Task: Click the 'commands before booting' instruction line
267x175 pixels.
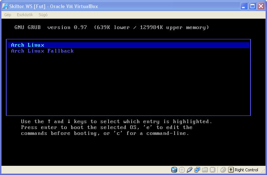Action: click(105, 133)
